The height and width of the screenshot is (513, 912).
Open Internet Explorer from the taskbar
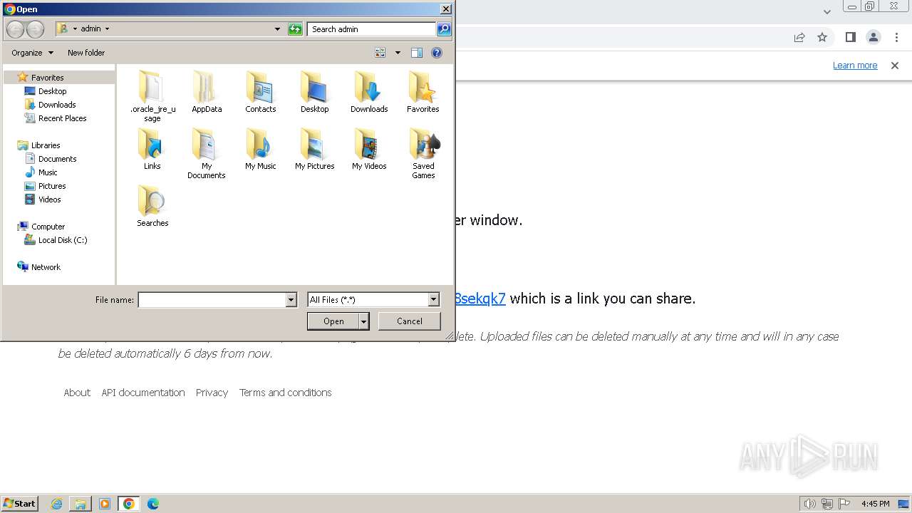[56, 504]
